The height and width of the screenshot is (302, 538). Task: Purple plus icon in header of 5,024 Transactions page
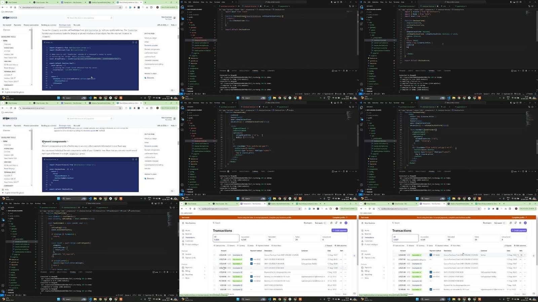coord(346,223)
